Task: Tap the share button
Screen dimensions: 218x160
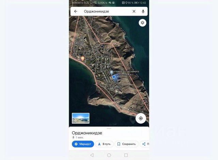Action: point(144,144)
